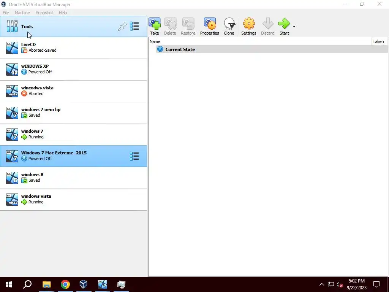
Task: Open snapshot Properties from toolbar
Action: coord(210,26)
